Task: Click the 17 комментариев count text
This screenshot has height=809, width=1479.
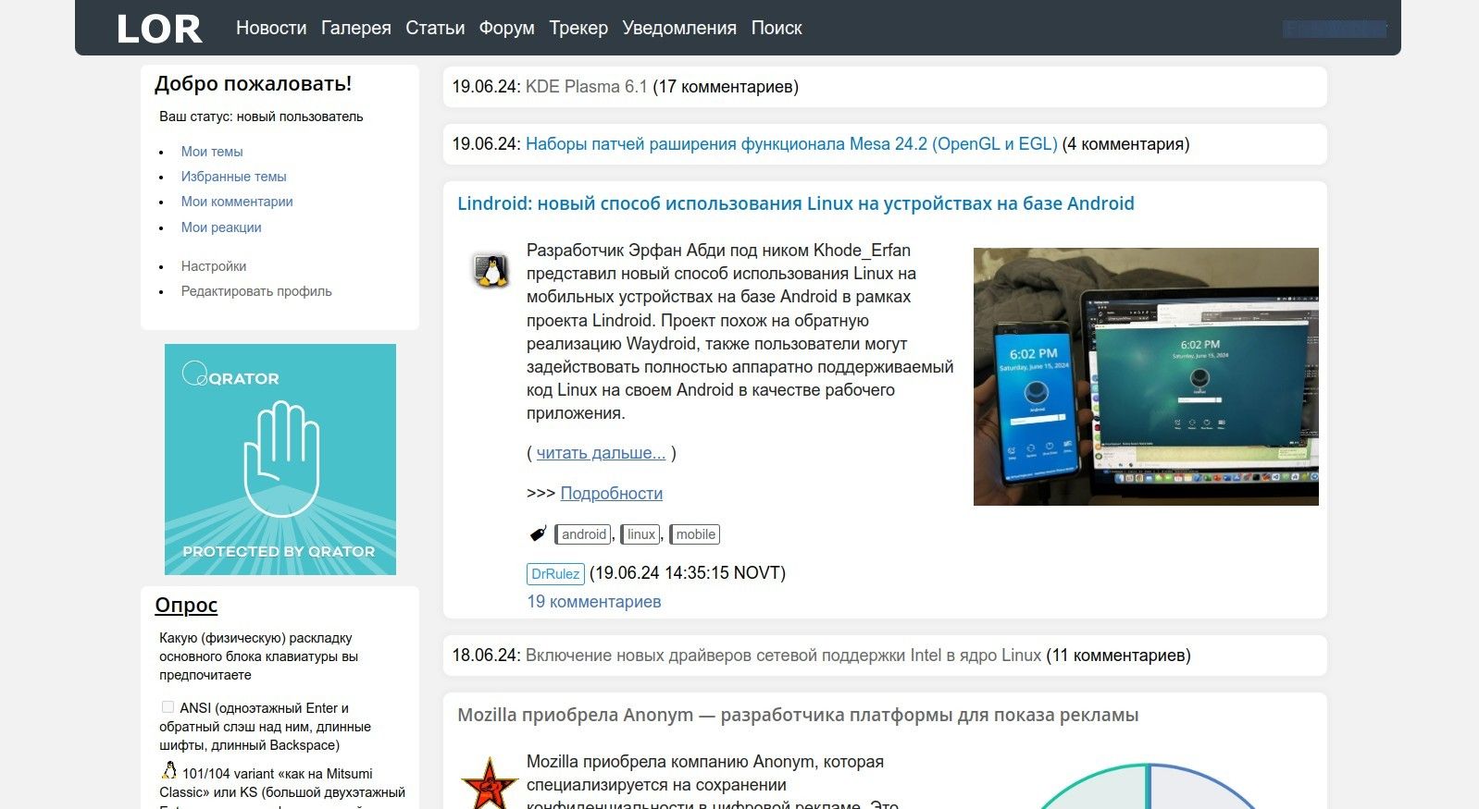Action: 726,87
